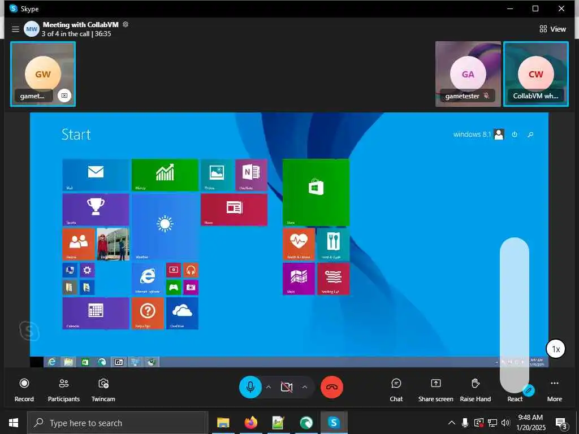Click Share screen
This screenshot has width=579, height=434.
(436, 389)
